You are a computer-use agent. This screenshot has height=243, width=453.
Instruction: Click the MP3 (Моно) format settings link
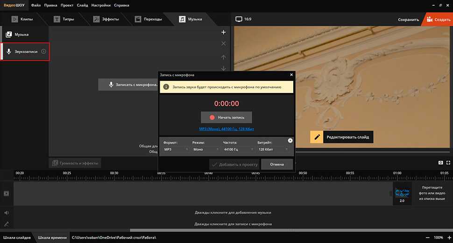tap(226, 129)
